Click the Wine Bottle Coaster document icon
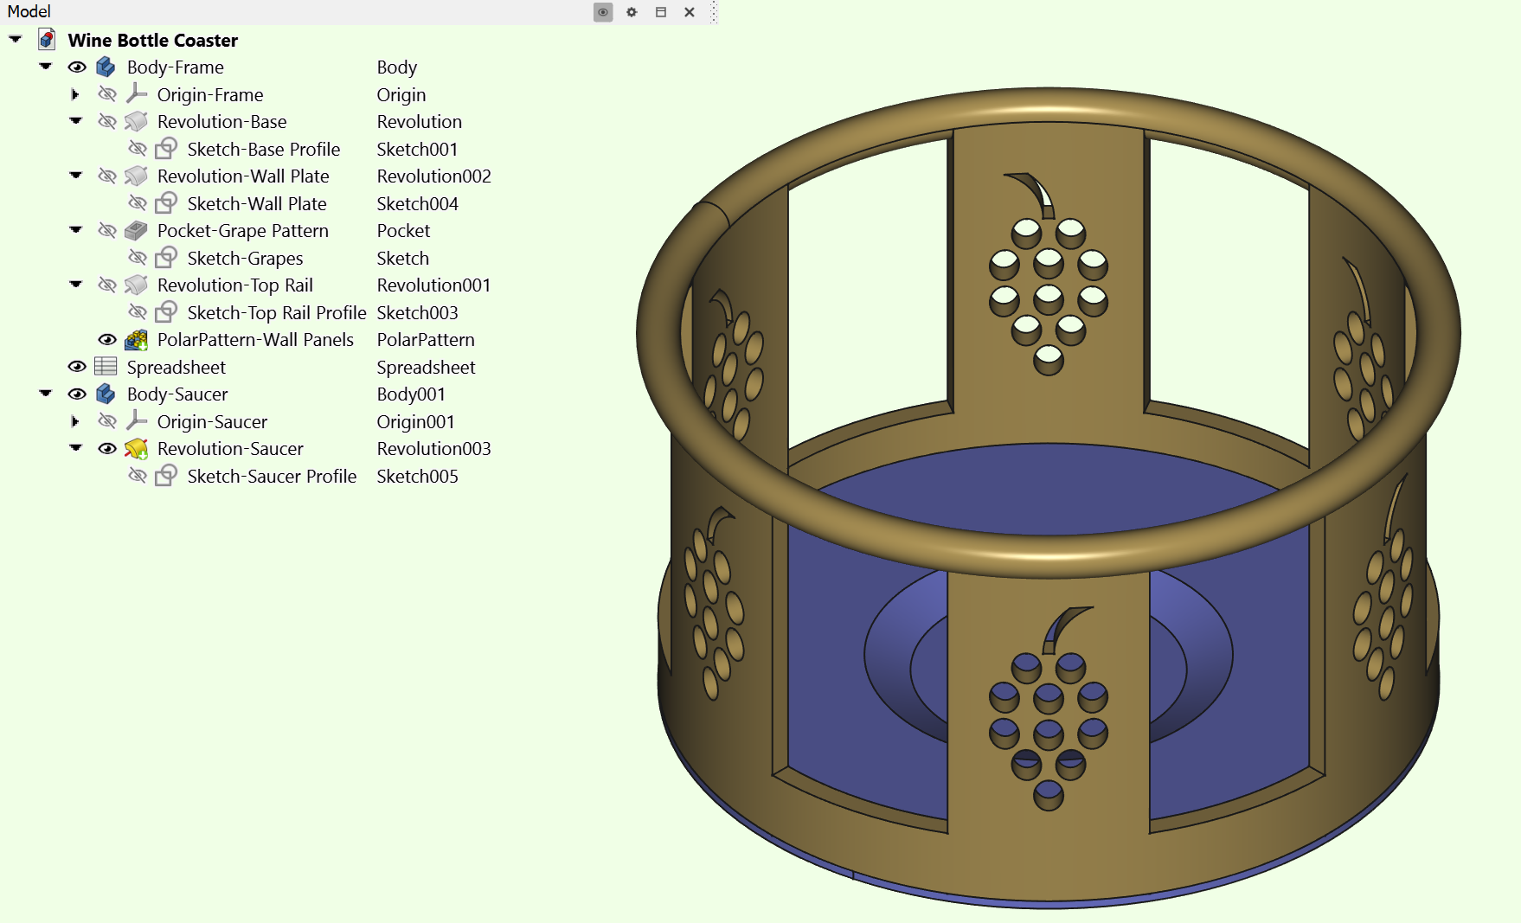The image size is (1521, 923). pos(48,40)
